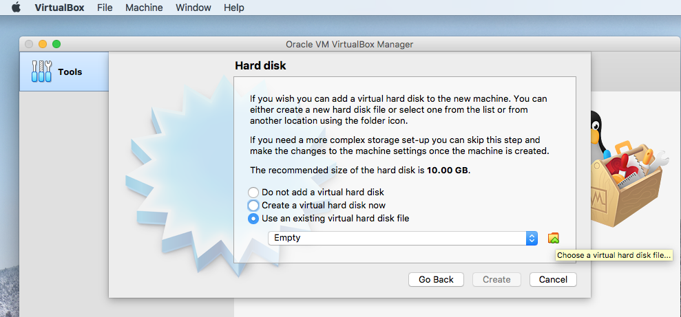This screenshot has height=317, width=681.
Task: Click the dropdown arrows on disk selector
Action: click(532, 238)
